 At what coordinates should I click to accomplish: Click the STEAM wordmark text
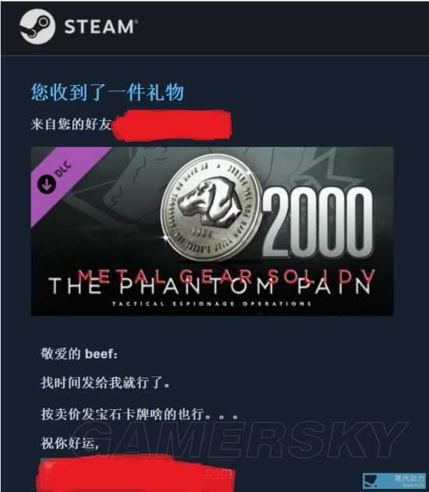point(101,27)
